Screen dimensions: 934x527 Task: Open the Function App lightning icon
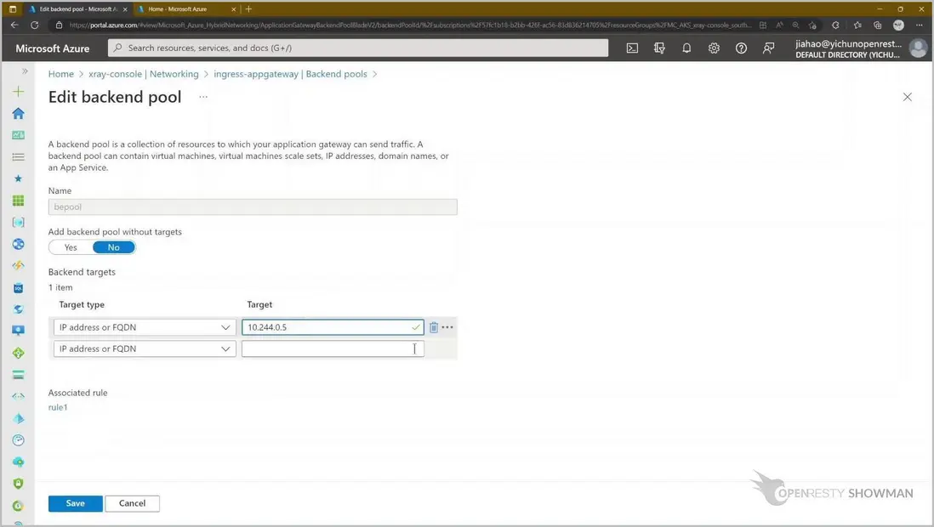(19, 265)
